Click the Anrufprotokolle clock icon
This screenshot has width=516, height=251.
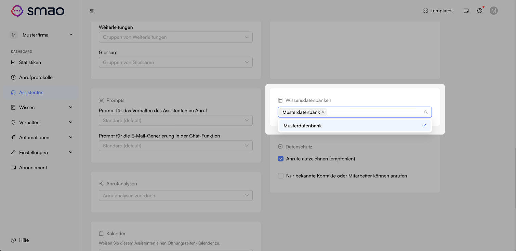click(x=13, y=78)
